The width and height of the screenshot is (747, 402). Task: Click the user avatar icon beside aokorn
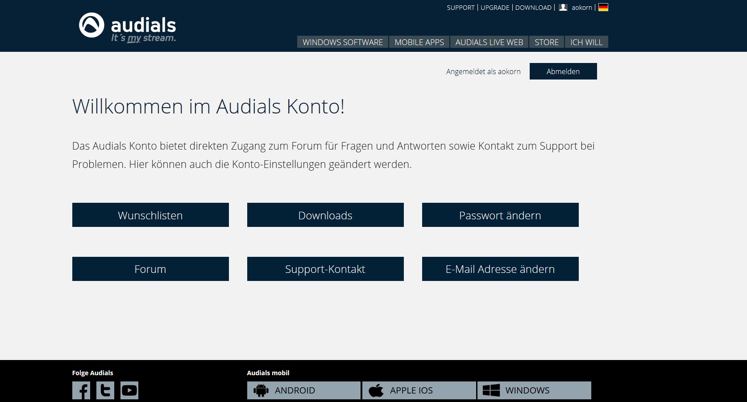[x=563, y=7]
